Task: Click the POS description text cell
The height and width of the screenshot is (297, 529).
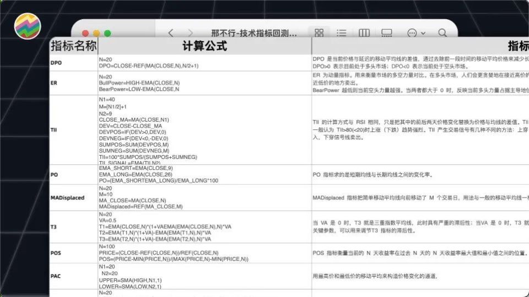Action: point(420,253)
